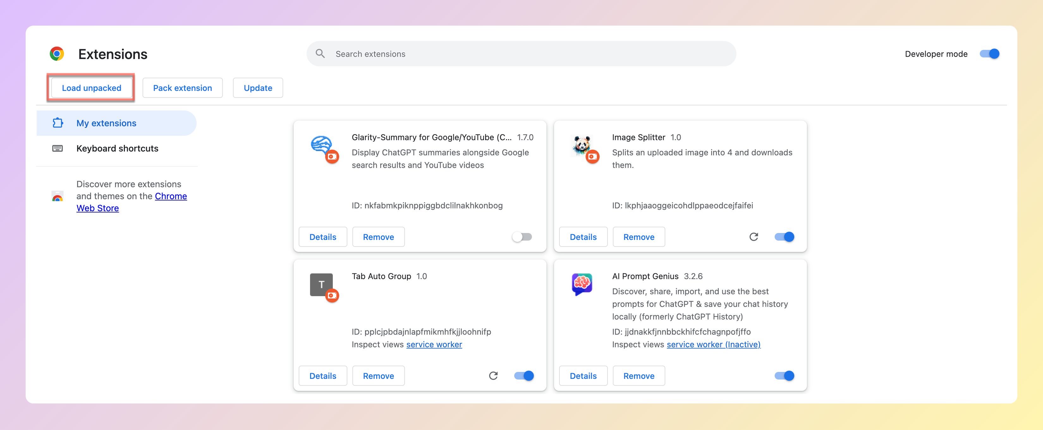This screenshot has height=430, width=1043.
Task: Open Keyboard shortcuts in sidebar
Action: (x=116, y=148)
